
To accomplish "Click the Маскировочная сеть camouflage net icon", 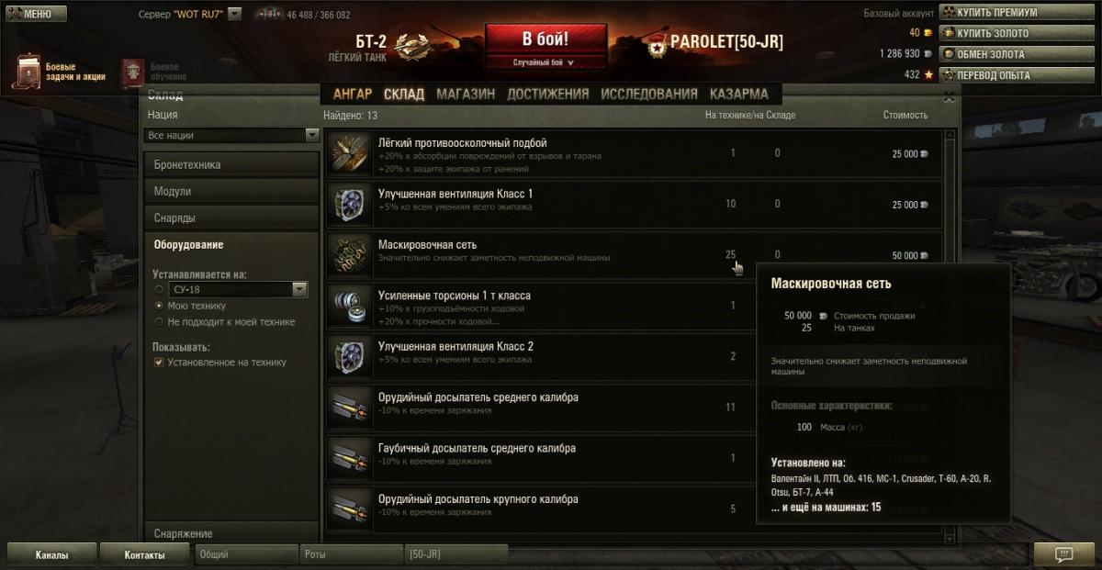I will (350, 255).
